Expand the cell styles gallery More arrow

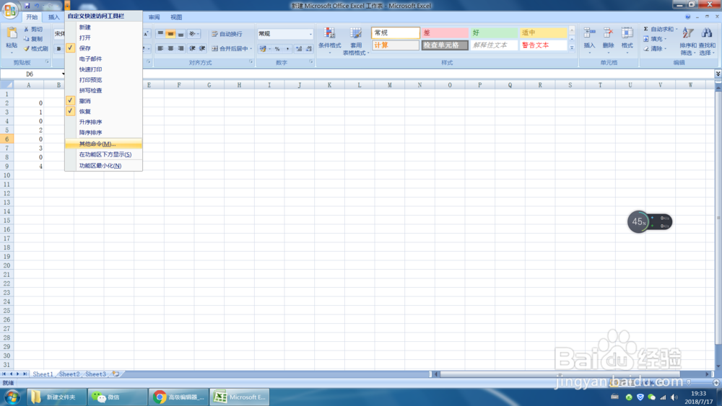[x=572, y=48]
